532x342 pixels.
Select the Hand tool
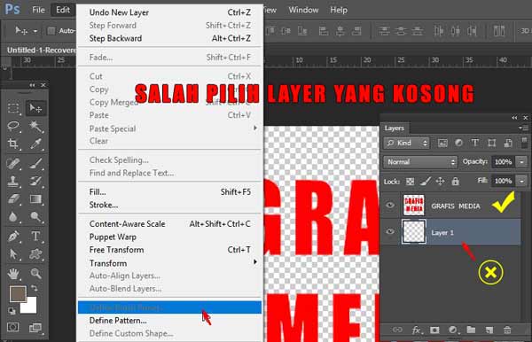[x=13, y=273]
